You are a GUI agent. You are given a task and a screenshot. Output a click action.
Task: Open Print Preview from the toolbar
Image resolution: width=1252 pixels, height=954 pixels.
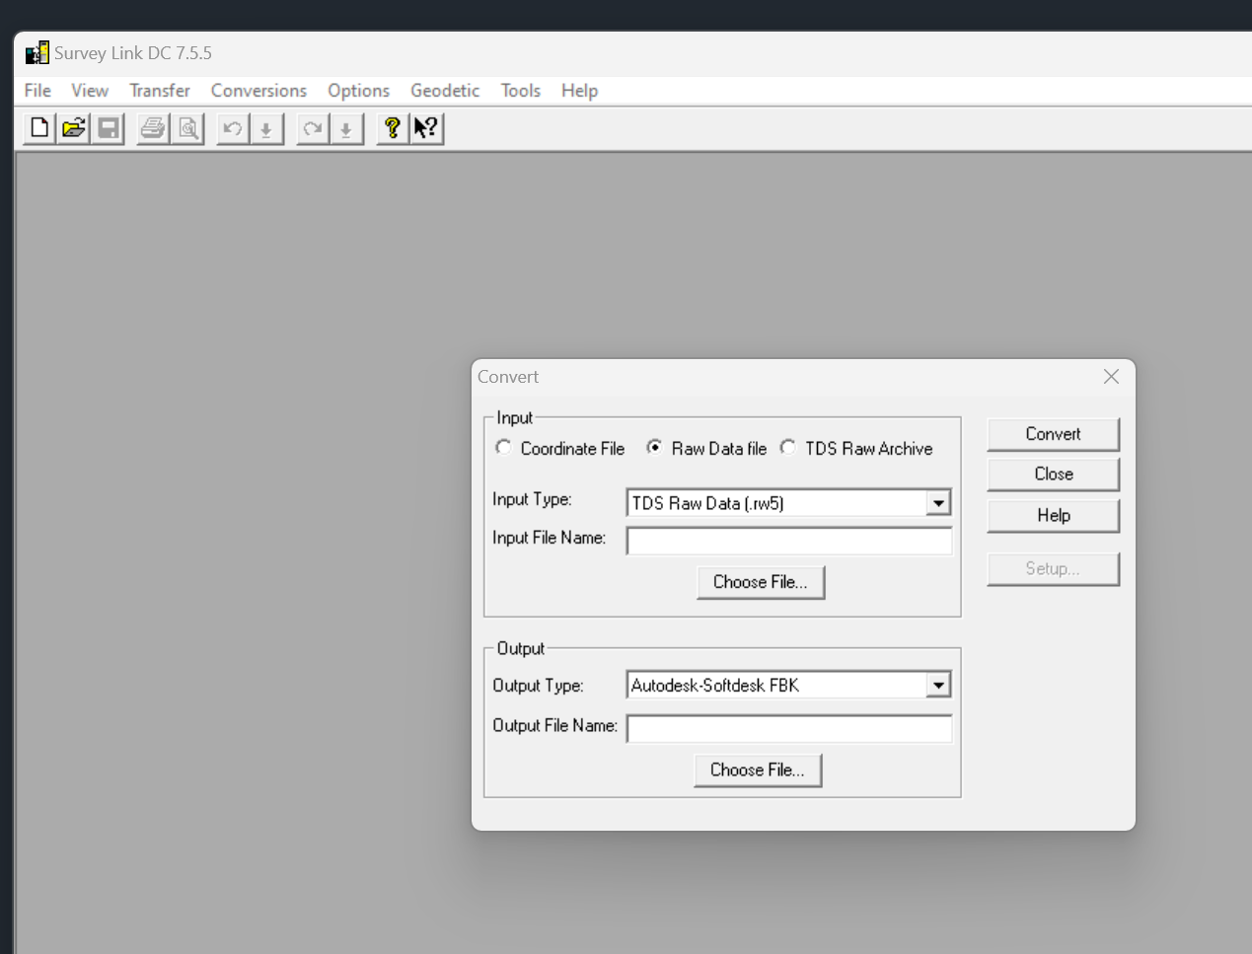click(x=187, y=128)
